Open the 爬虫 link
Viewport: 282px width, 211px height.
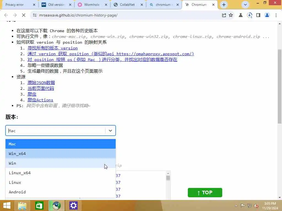click(32, 94)
